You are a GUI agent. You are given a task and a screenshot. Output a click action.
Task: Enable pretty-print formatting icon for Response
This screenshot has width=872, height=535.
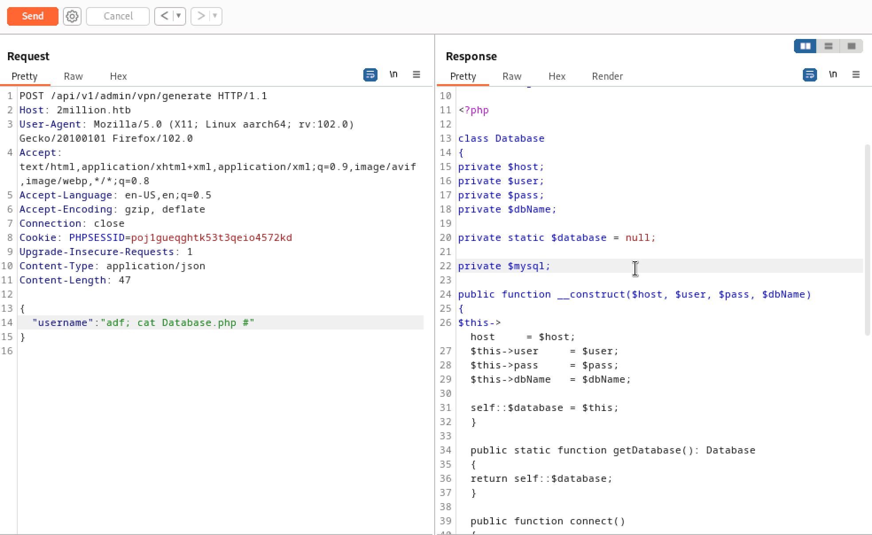pyautogui.click(x=810, y=75)
